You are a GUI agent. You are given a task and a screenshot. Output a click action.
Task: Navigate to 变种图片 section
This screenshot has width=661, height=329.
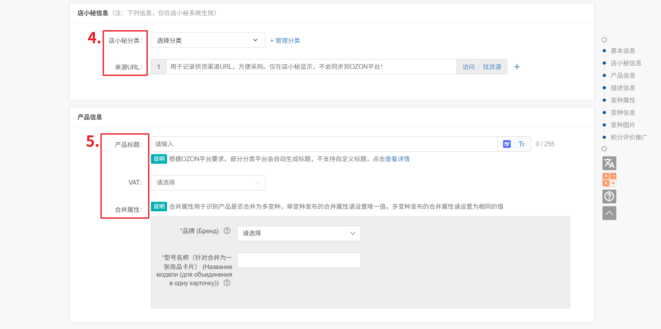point(623,125)
